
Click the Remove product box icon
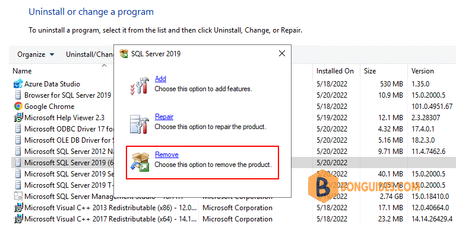coord(140,162)
